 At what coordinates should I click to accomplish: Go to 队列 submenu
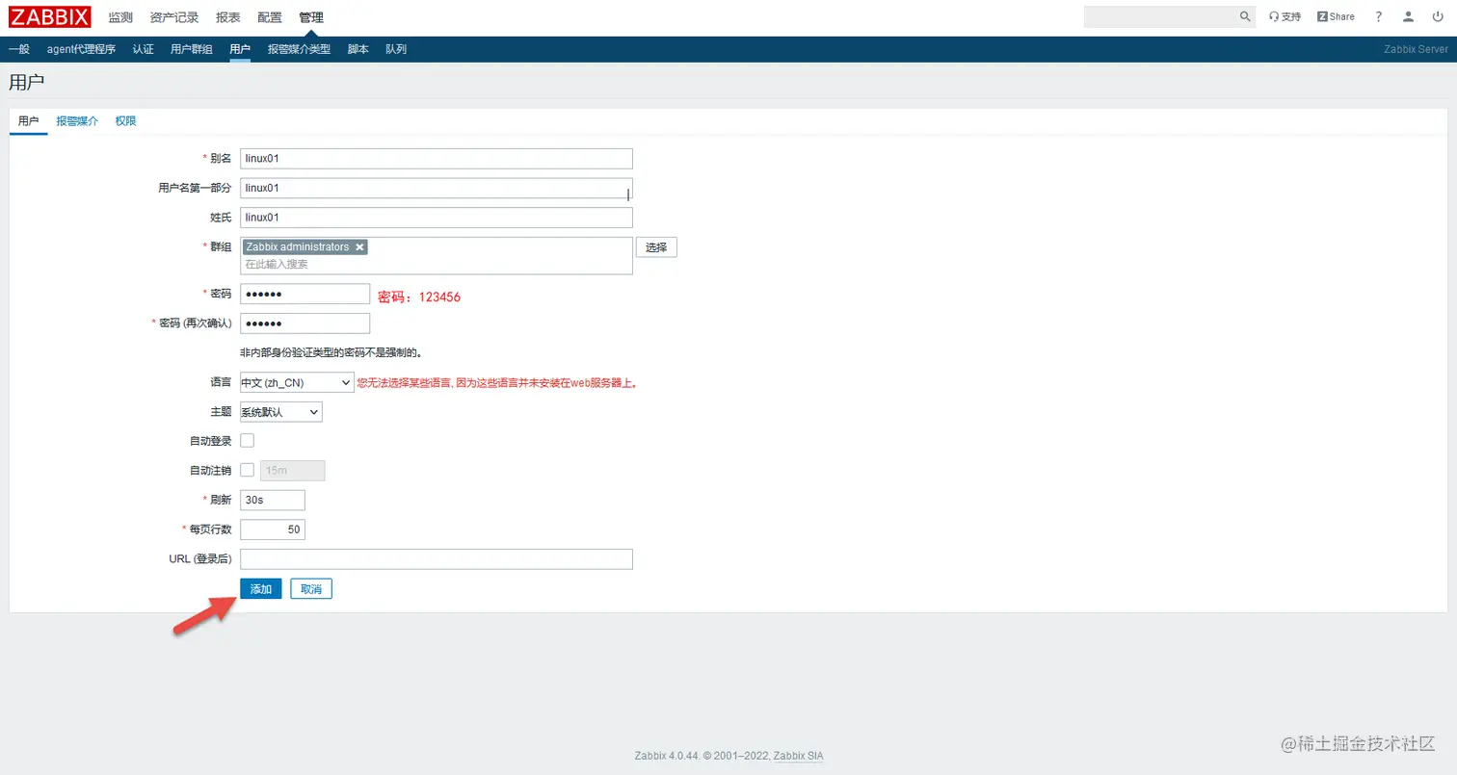pos(396,49)
